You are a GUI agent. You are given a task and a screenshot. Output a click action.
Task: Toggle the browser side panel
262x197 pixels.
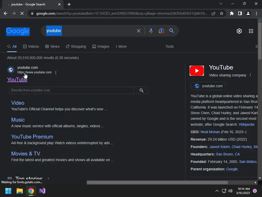(x=240, y=13)
